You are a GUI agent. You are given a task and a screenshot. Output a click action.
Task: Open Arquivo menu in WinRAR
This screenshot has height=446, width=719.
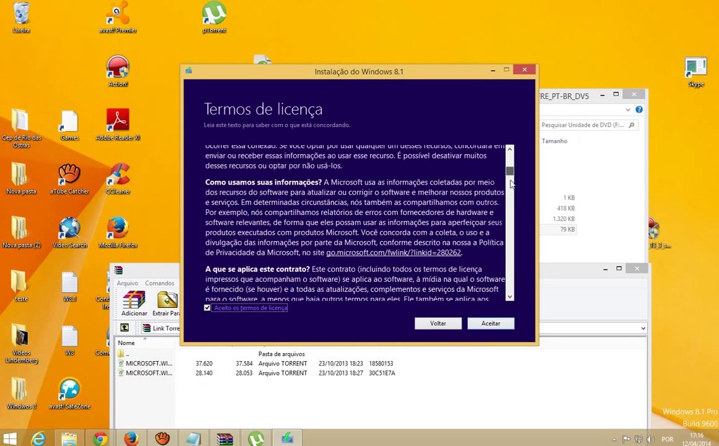127,283
